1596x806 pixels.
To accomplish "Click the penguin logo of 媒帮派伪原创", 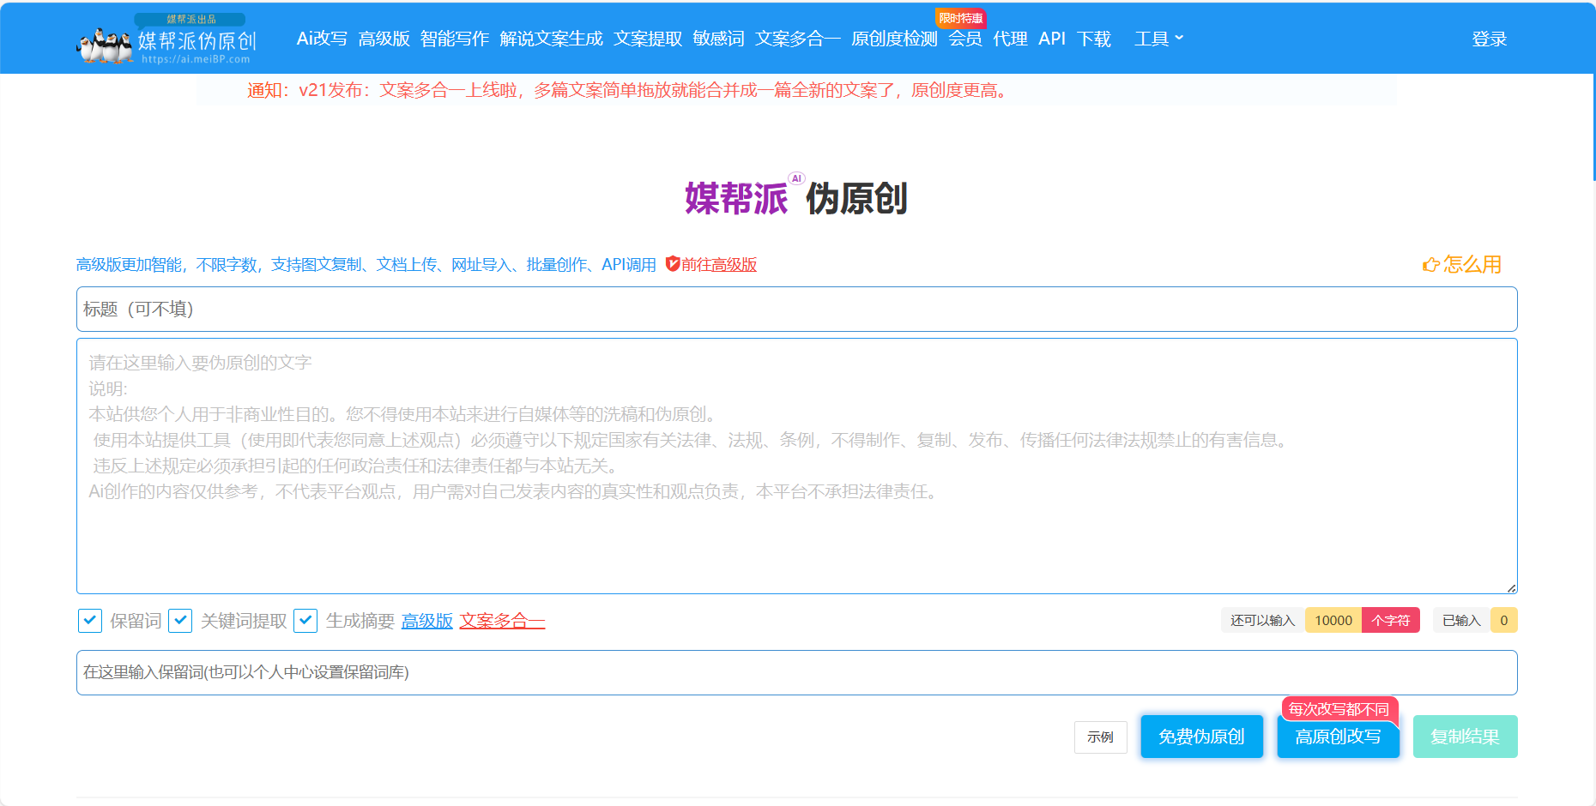I will 105,45.
